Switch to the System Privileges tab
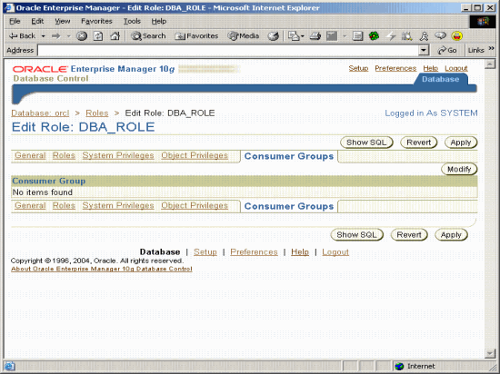Screen dimensions: 500x374 [x=118, y=155]
